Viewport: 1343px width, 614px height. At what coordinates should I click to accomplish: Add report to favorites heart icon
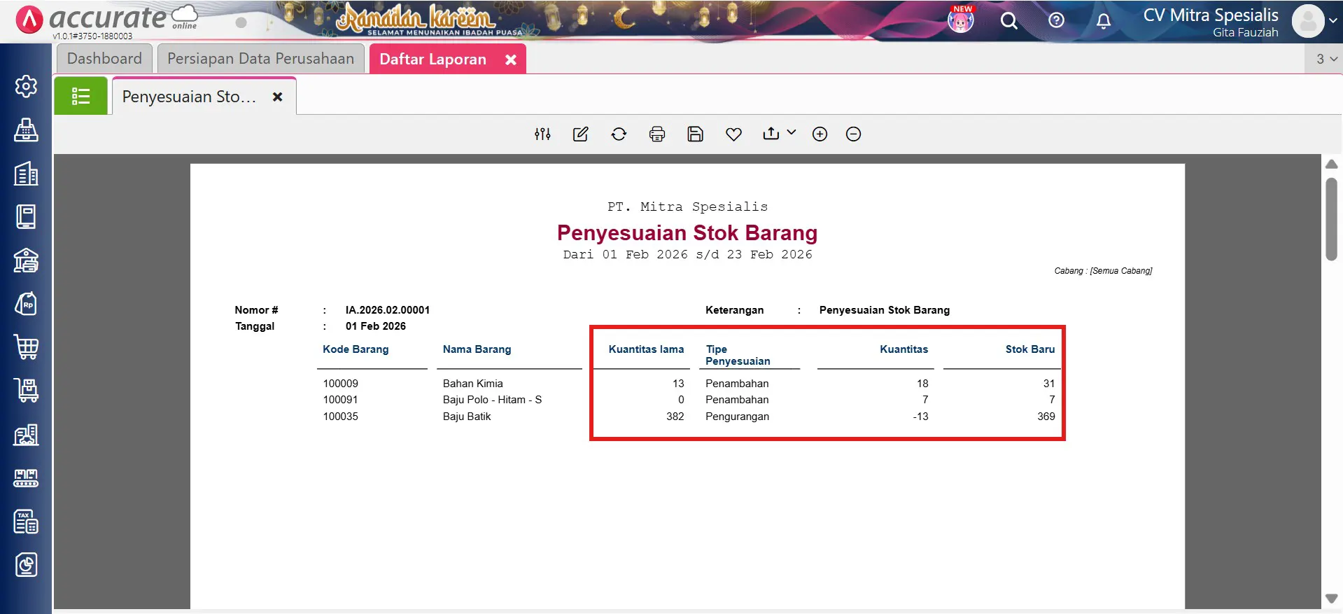pyautogui.click(x=733, y=134)
